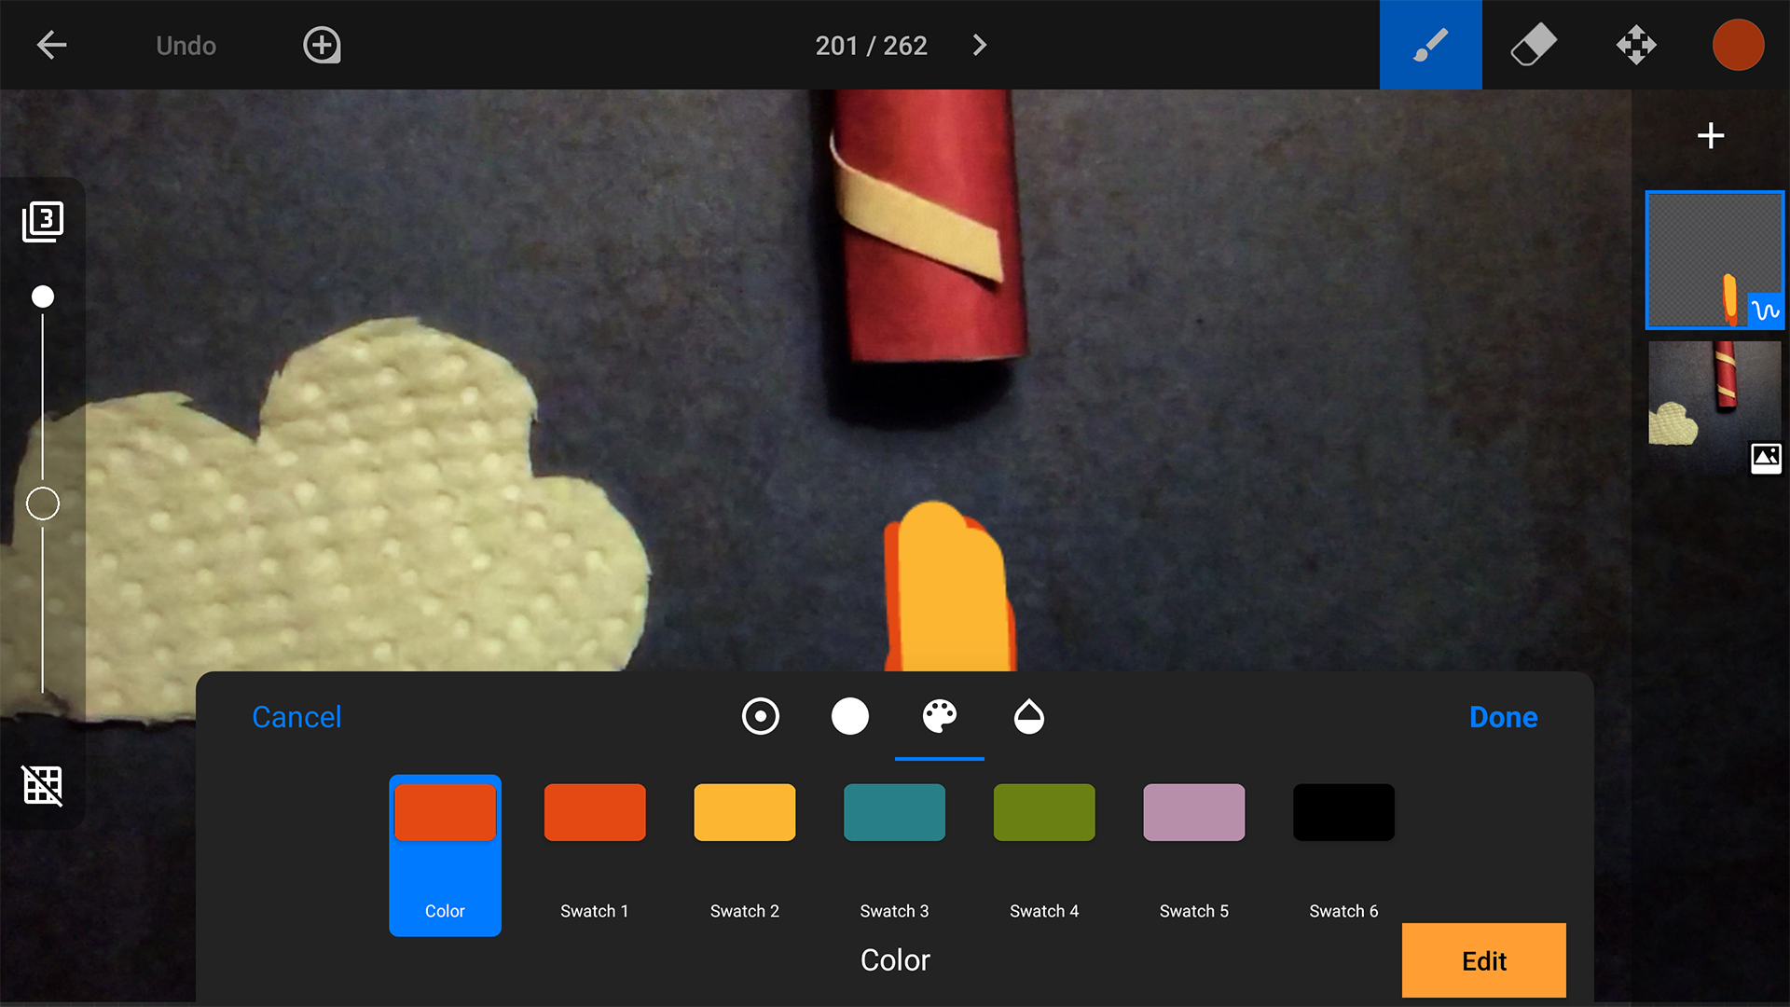Image resolution: width=1790 pixels, height=1007 pixels.
Task: Click Done to confirm color
Action: pyautogui.click(x=1502, y=716)
